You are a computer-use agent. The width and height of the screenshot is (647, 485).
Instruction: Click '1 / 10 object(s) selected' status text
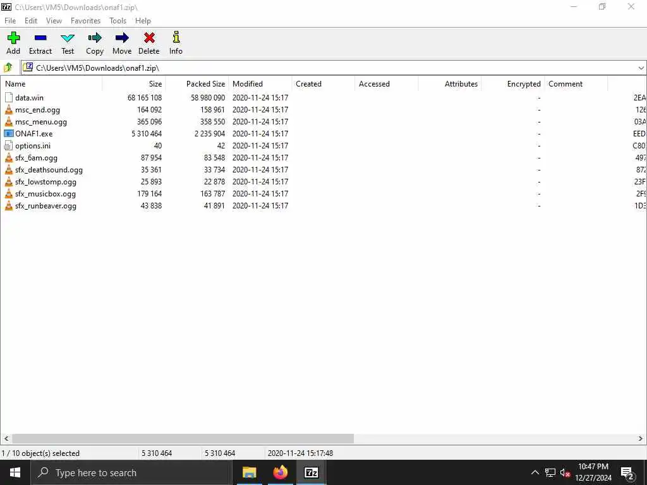point(40,453)
